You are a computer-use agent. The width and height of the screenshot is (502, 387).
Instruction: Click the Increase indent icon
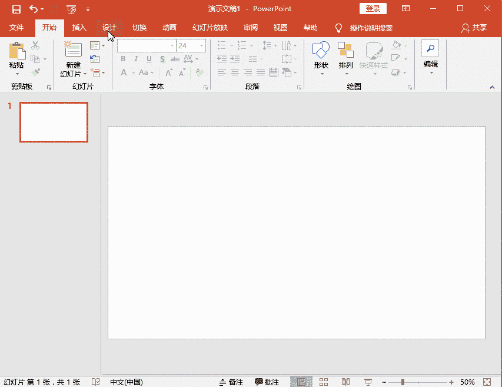point(235,59)
